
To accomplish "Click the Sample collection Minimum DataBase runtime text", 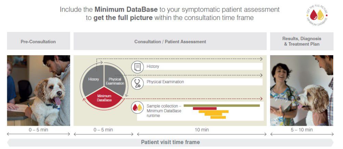I will click(164, 111).
